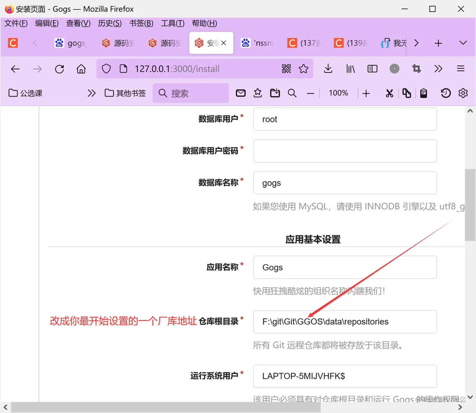The image size is (476, 413).
Task: Reload the current page
Action: coord(59,69)
